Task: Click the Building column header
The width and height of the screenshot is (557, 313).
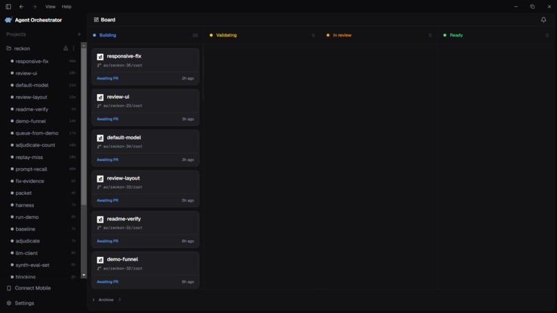Action: click(x=108, y=35)
